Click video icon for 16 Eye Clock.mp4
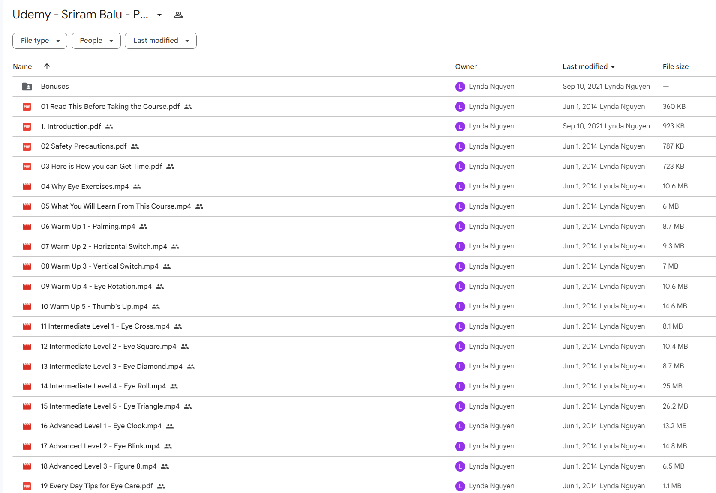The height and width of the screenshot is (493, 716). 27,426
